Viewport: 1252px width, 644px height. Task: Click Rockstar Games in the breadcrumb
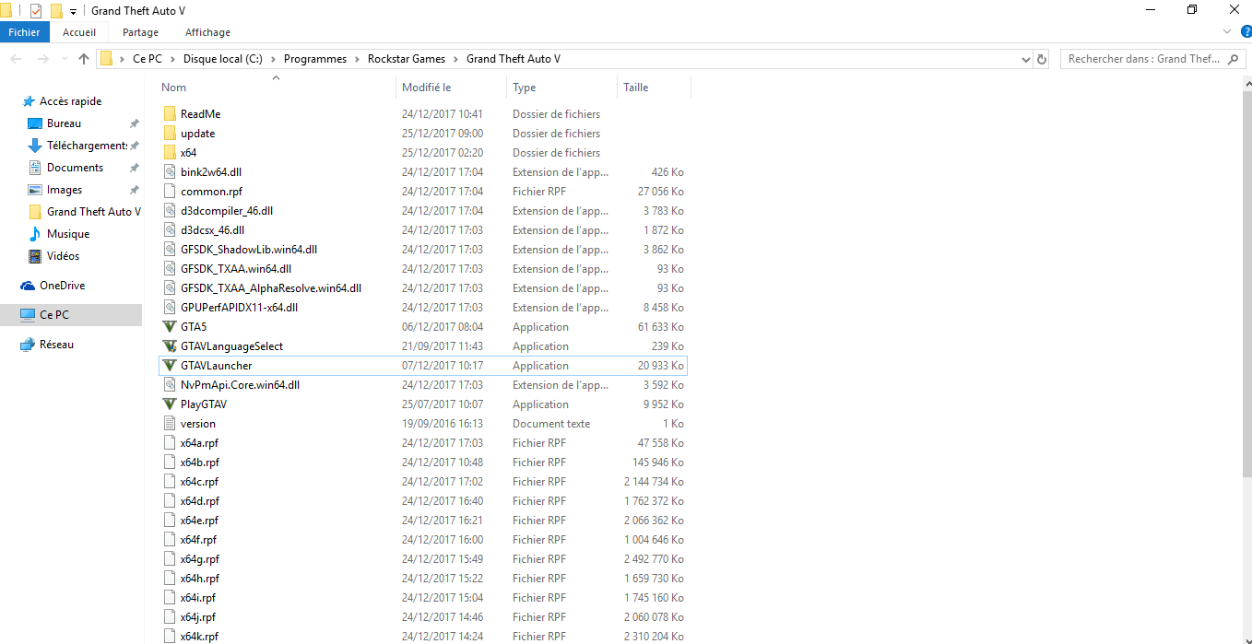tap(407, 59)
